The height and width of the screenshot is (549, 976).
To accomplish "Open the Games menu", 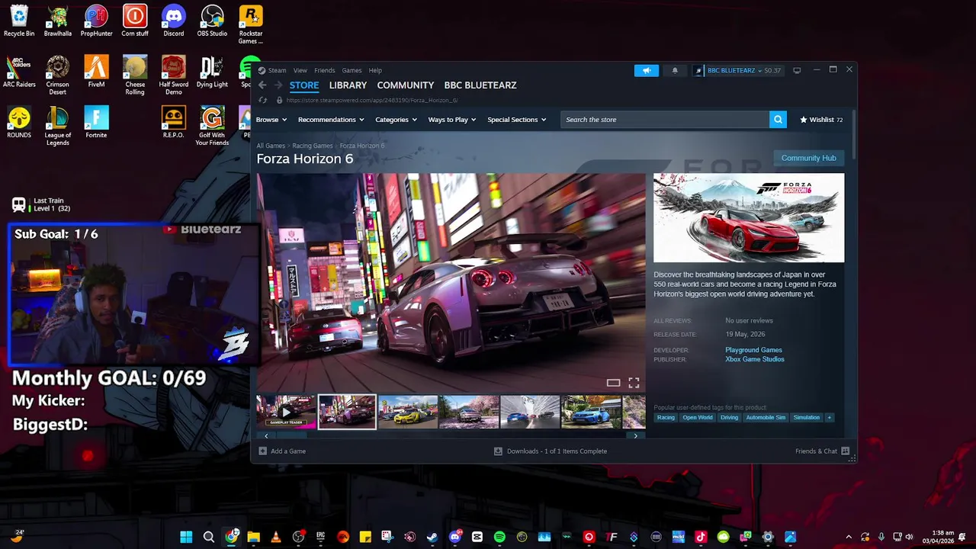I will pos(352,70).
